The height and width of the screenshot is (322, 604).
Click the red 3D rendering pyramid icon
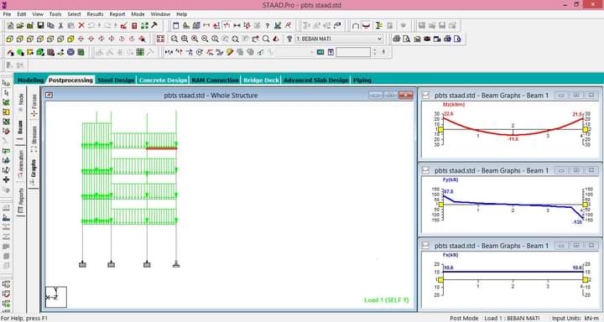276,39
